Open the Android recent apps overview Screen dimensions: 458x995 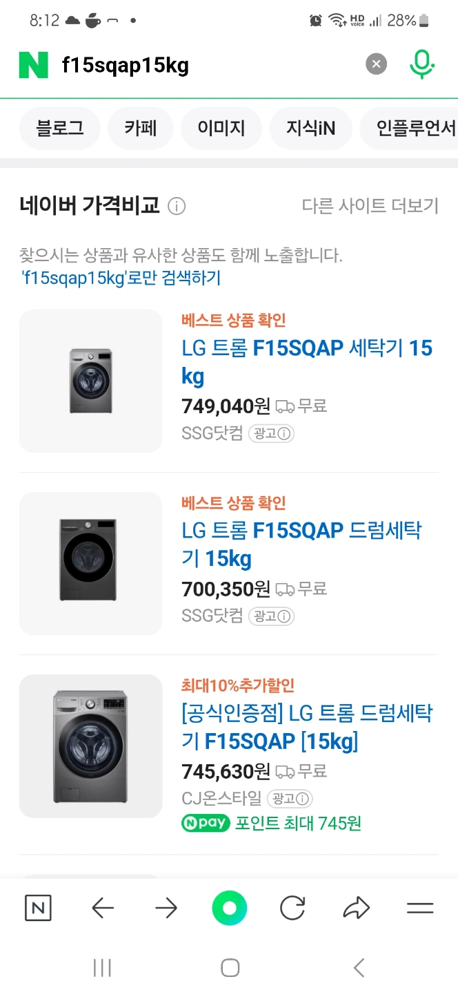click(101, 967)
